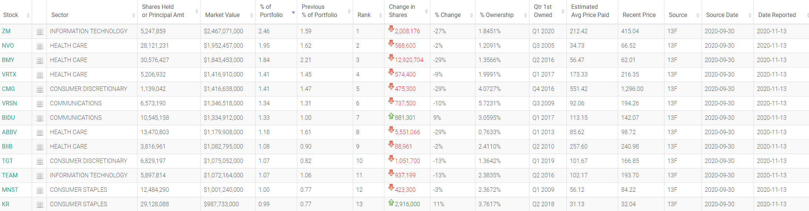Open the grid icon in the ZM row

point(40,32)
